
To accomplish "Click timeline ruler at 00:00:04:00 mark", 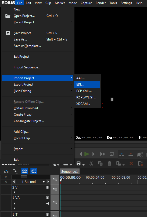I will tap(86, 182).
